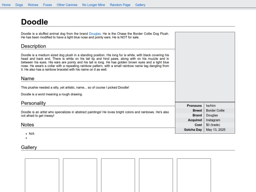Open the second gallery thumbnail
This screenshot has width=256, height=192.
[x=80, y=175]
